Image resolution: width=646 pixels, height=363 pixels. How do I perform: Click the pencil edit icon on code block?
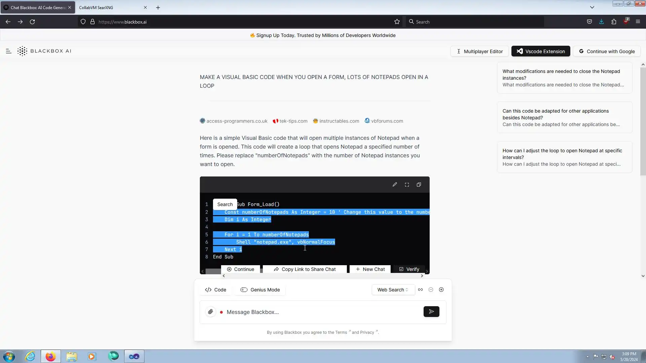pyautogui.click(x=395, y=185)
